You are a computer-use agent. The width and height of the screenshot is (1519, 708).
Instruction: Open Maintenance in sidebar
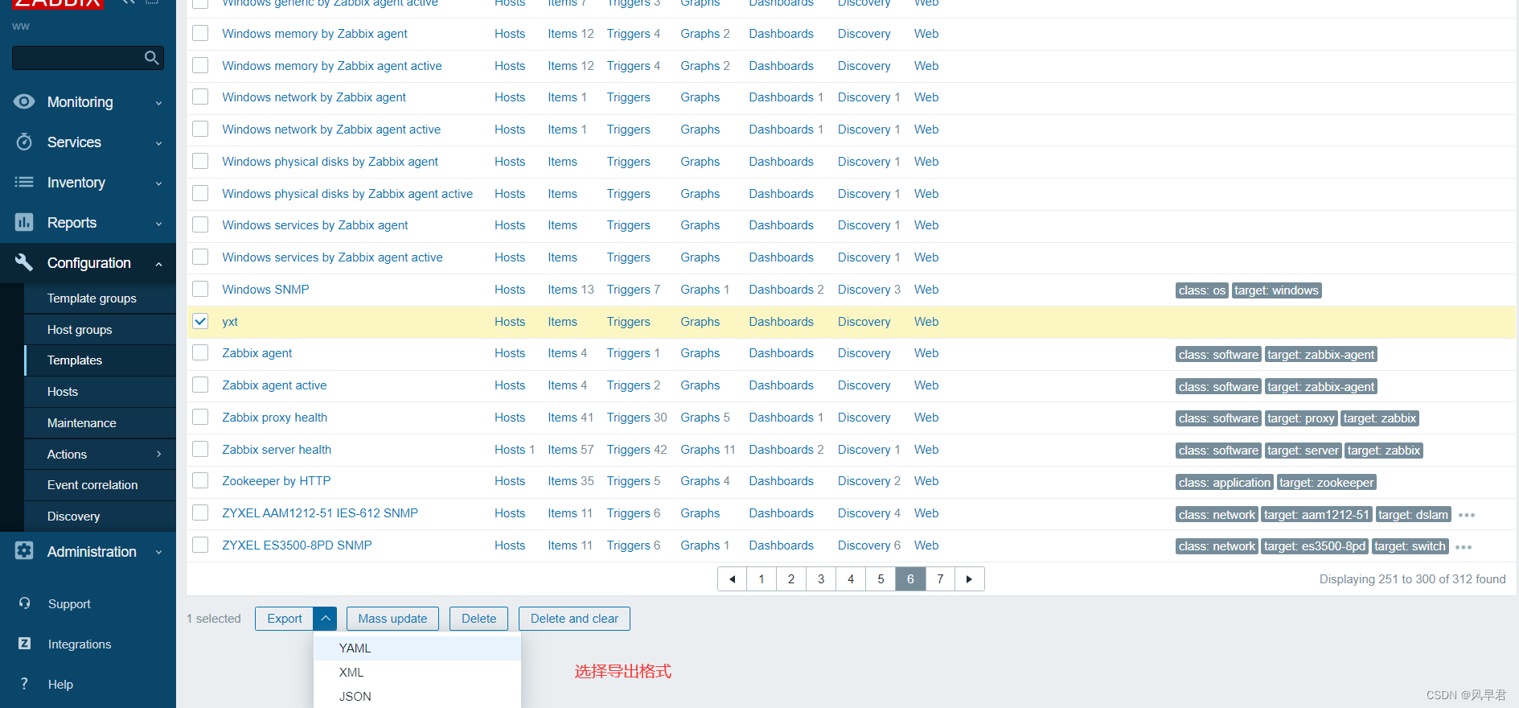pyautogui.click(x=82, y=423)
